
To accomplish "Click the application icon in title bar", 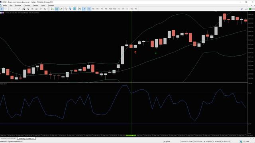I will (1, 2).
